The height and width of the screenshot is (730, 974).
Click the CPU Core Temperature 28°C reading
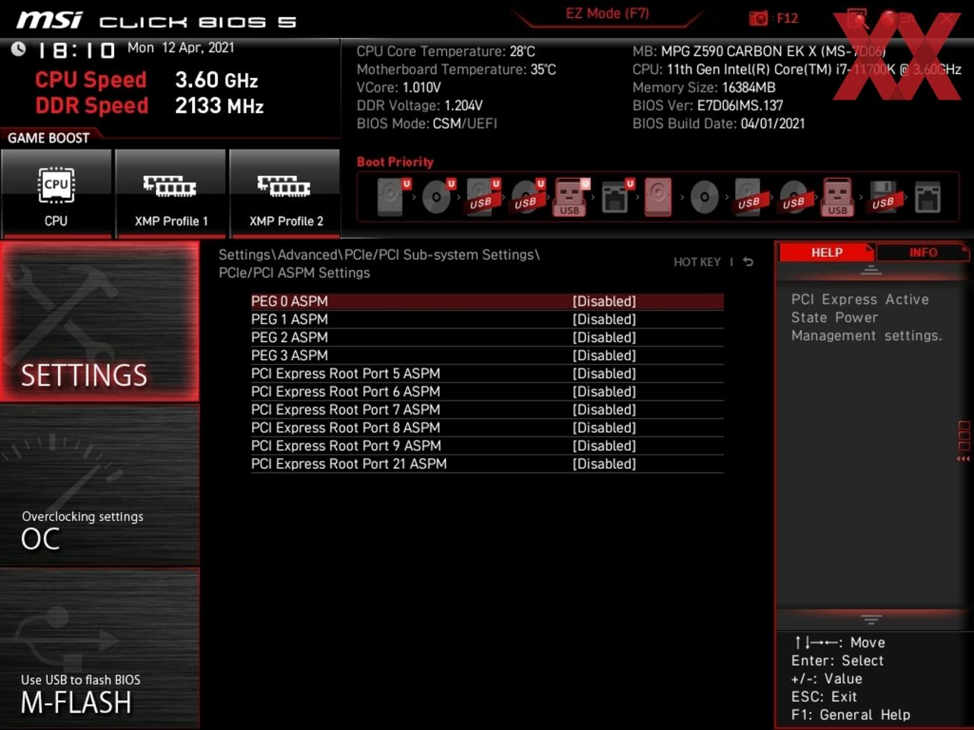445,52
